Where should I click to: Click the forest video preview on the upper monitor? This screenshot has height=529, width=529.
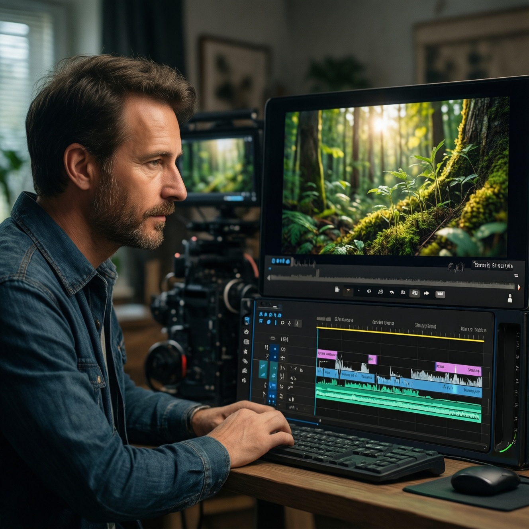[396, 176]
